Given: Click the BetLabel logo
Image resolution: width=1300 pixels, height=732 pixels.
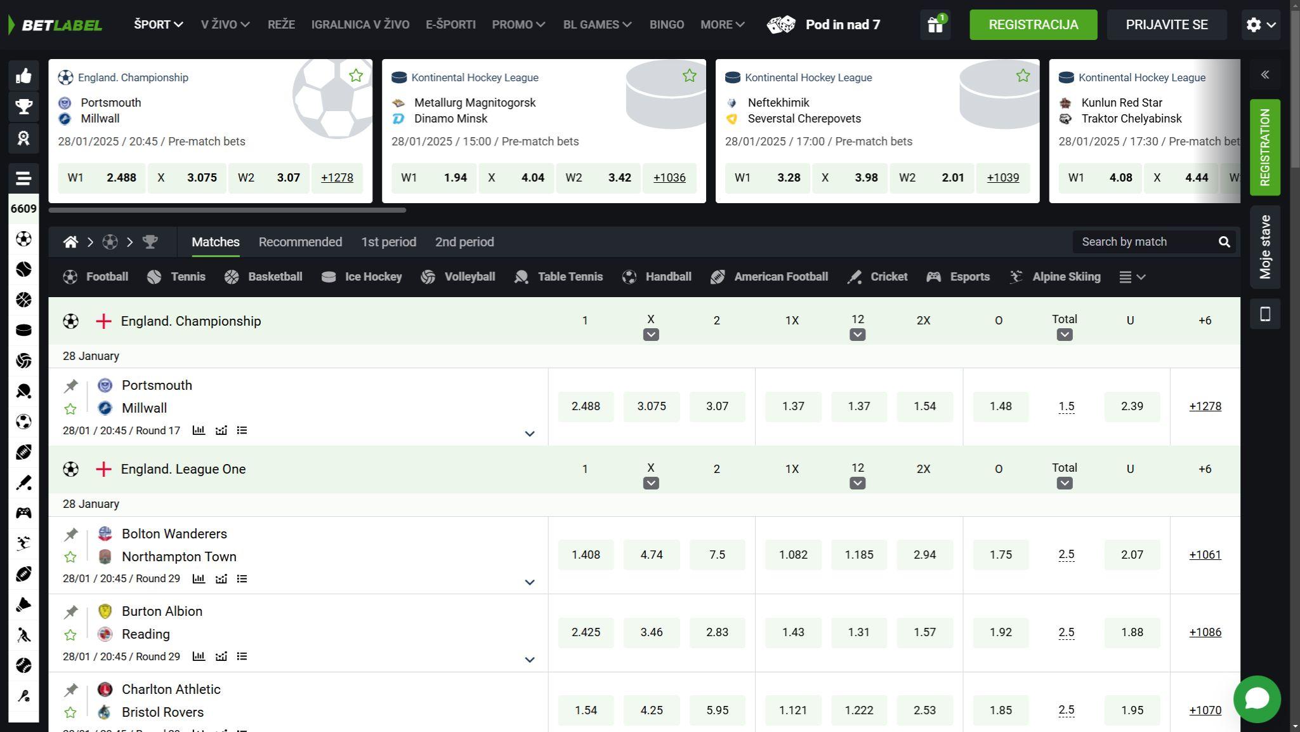Looking at the screenshot, I should click(x=55, y=25).
